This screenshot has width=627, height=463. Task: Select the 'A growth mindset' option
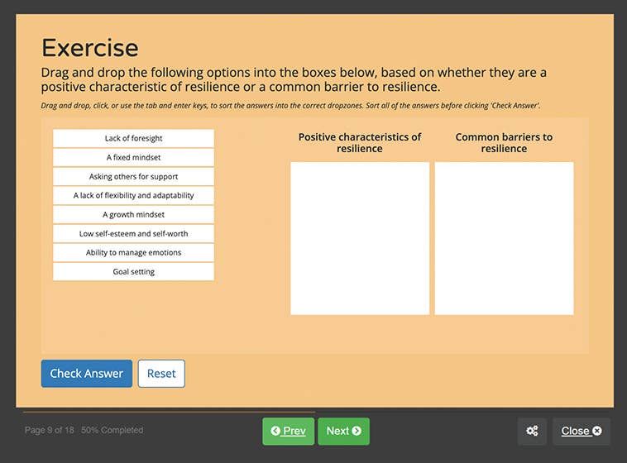[133, 214]
